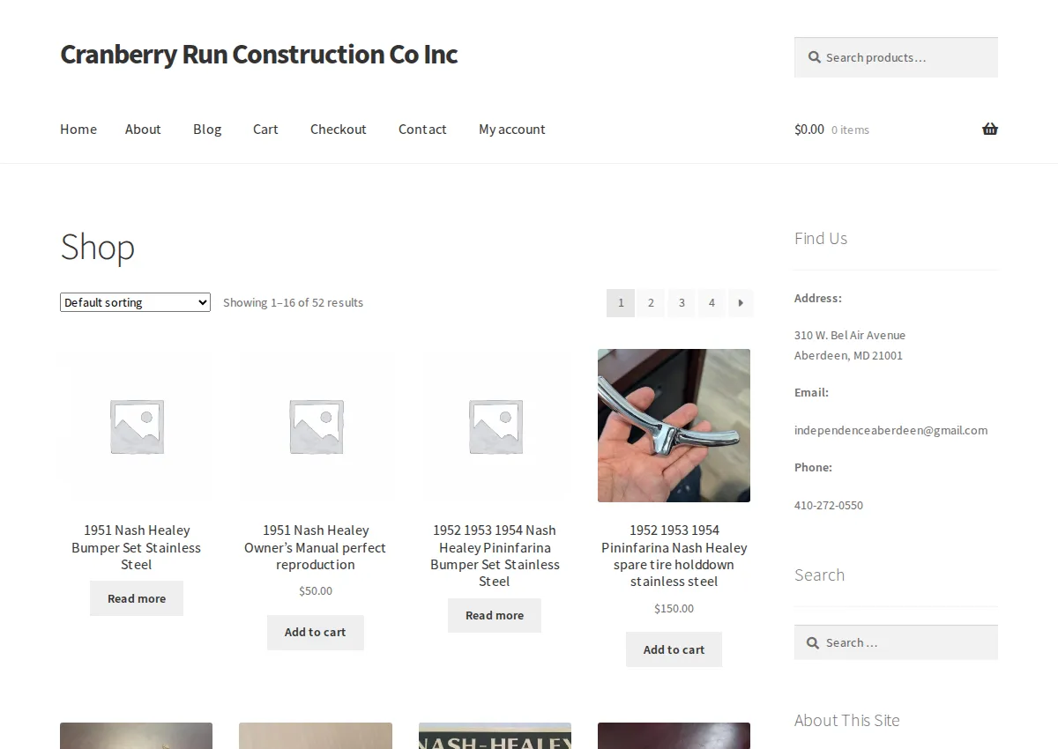This screenshot has height=749, width=1058.
Task: Open the Contact page
Action: [x=422, y=129]
